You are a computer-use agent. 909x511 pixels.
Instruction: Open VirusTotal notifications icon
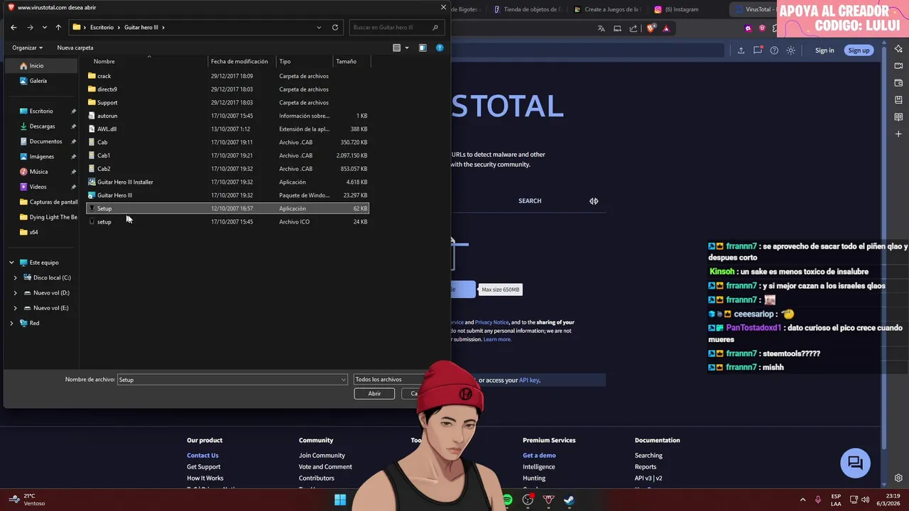[758, 50]
